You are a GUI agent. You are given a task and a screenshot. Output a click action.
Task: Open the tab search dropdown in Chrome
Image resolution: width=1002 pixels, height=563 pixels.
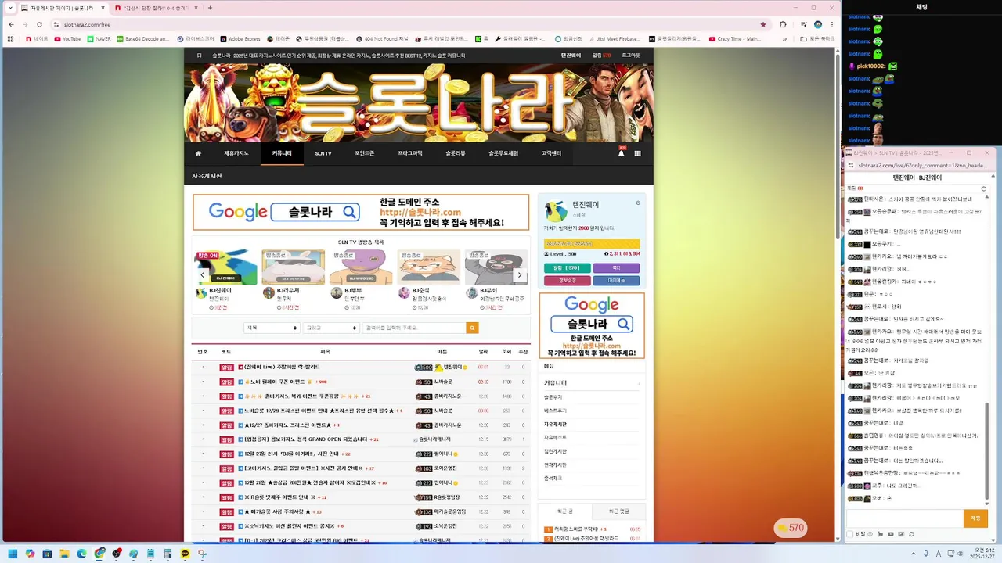(11, 8)
